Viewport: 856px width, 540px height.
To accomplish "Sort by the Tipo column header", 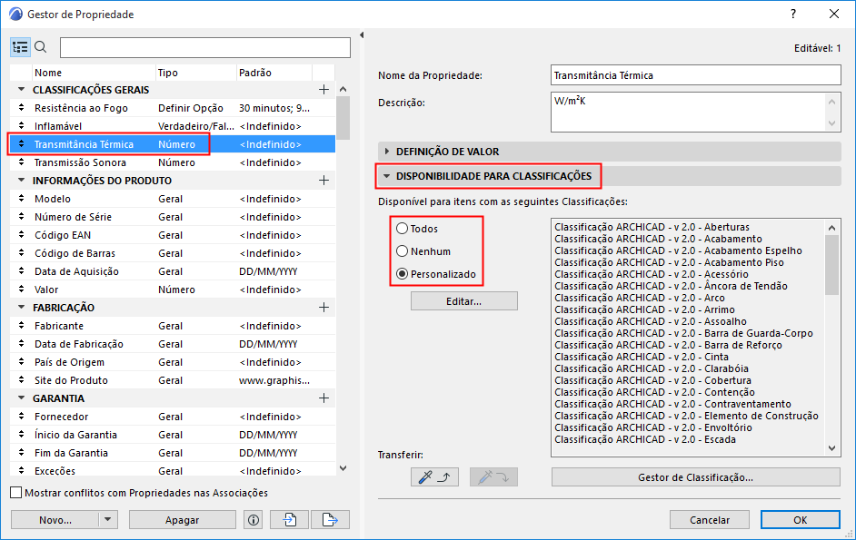I will 196,73.
